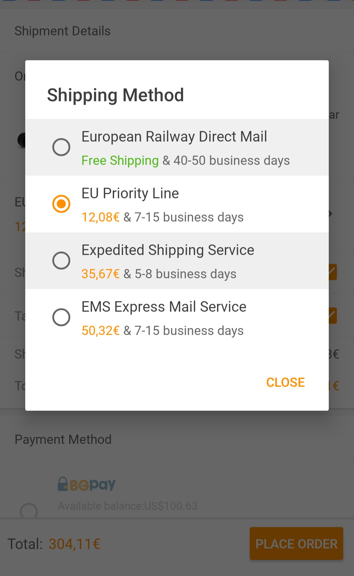Tap the European Railway Direct Mail label

(x=174, y=137)
